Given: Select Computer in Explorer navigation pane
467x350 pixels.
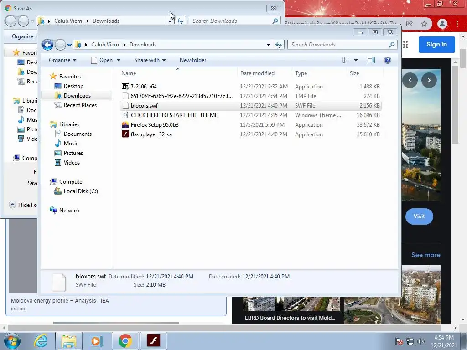Looking at the screenshot, I should 72,182.
